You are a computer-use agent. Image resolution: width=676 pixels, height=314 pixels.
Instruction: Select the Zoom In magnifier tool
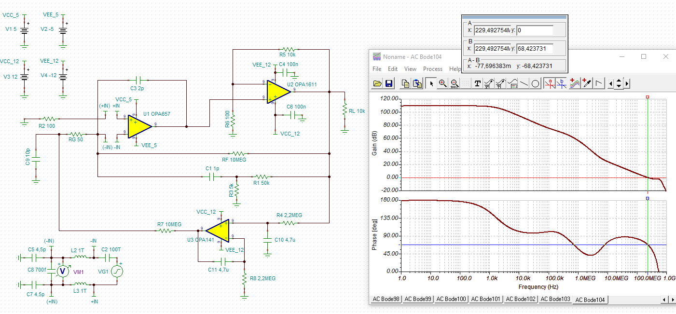point(442,83)
